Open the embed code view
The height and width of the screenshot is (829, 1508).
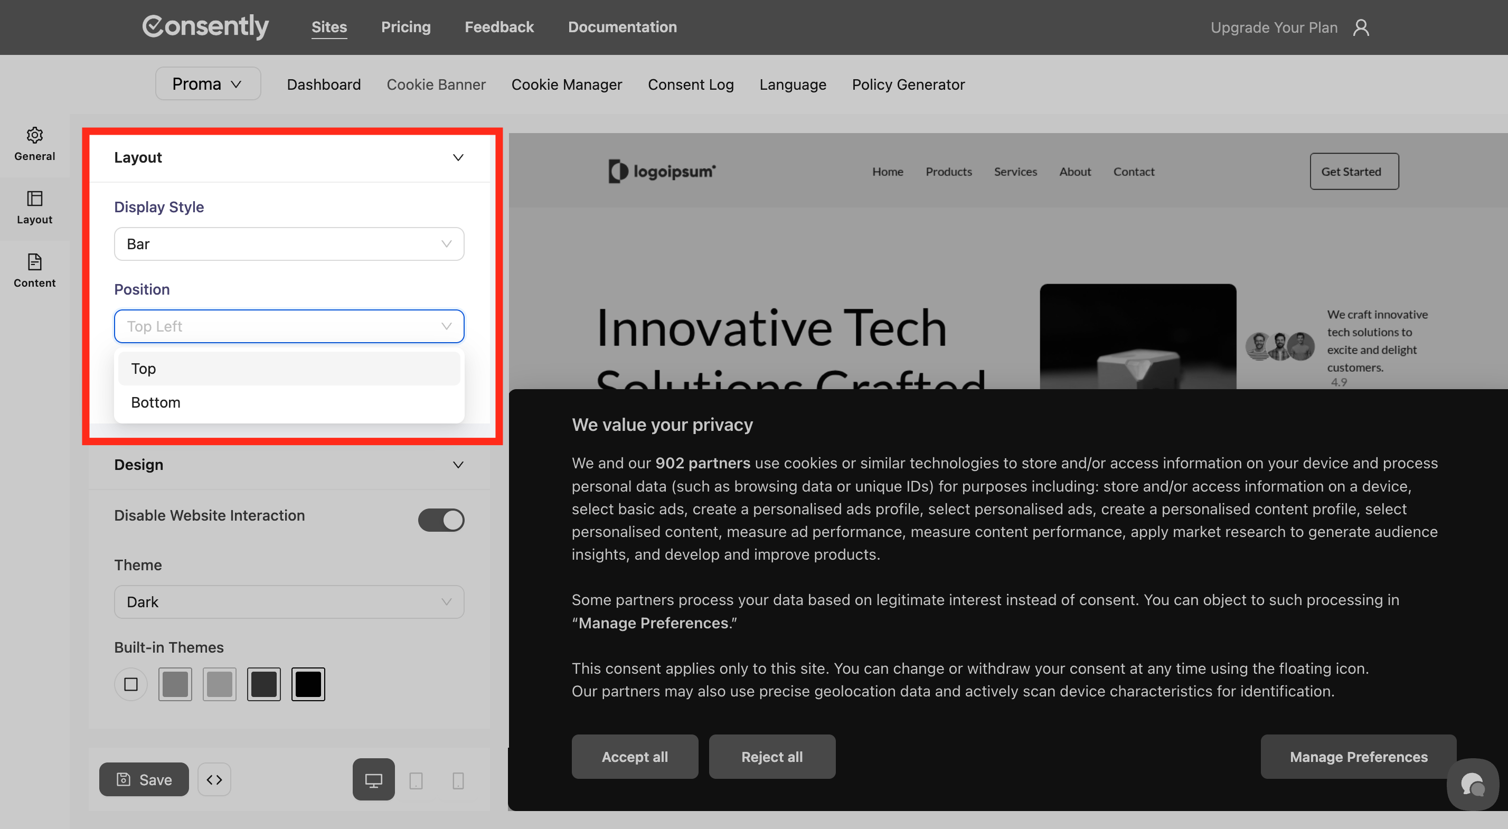point(214,779)
